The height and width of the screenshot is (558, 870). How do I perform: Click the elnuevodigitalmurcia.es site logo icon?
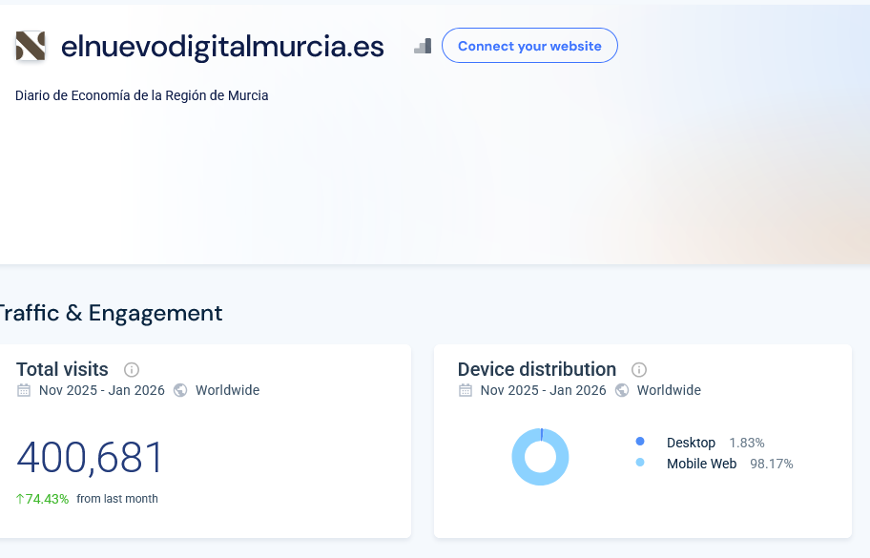tap(31, 46)
